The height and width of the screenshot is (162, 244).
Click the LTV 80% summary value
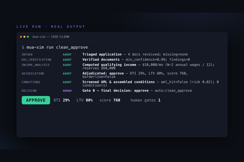pos(84,100)
